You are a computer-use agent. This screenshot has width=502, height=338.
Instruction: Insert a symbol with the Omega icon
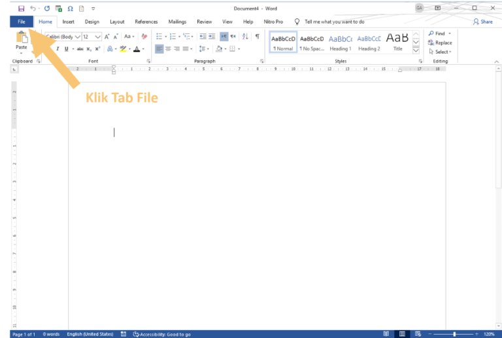(70, 8)
